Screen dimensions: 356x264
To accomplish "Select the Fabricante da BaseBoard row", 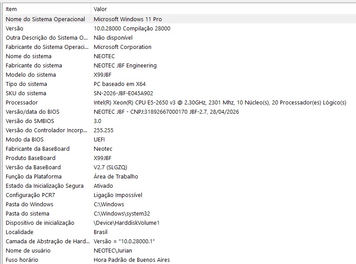I will pyautogui.click(x=38, y=149).
